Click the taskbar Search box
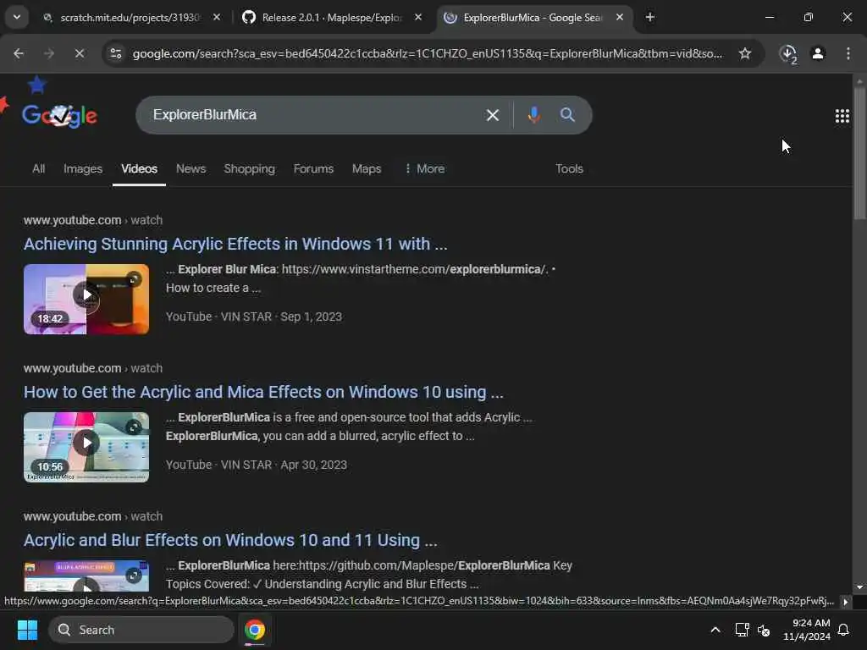Viewport: 867px width, 650px height. coord(141,630)
